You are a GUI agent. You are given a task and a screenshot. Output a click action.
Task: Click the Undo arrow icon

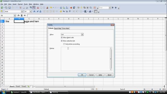click(x=51, y=8)
